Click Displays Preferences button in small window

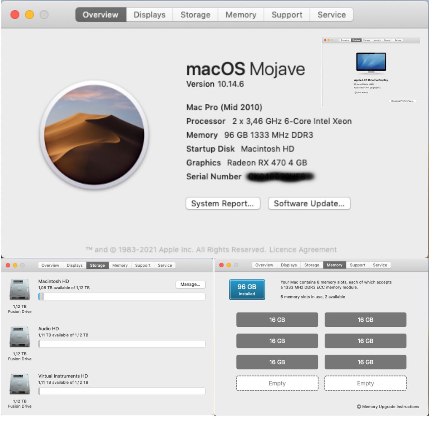click(403, 101)
